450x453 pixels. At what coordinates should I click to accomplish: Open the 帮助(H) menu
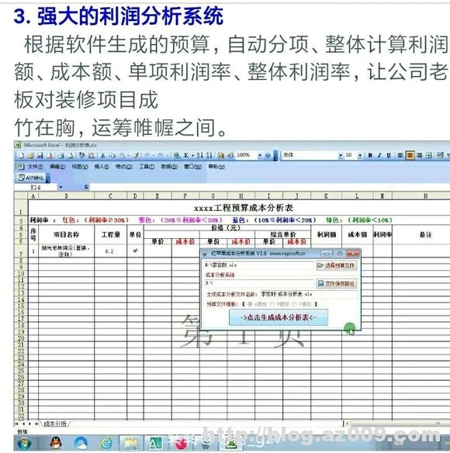(x=216, y=167)
